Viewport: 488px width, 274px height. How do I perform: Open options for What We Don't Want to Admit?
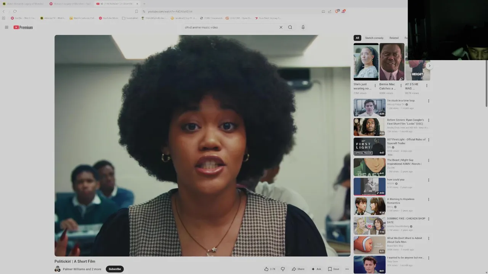[x=429, y=239]
